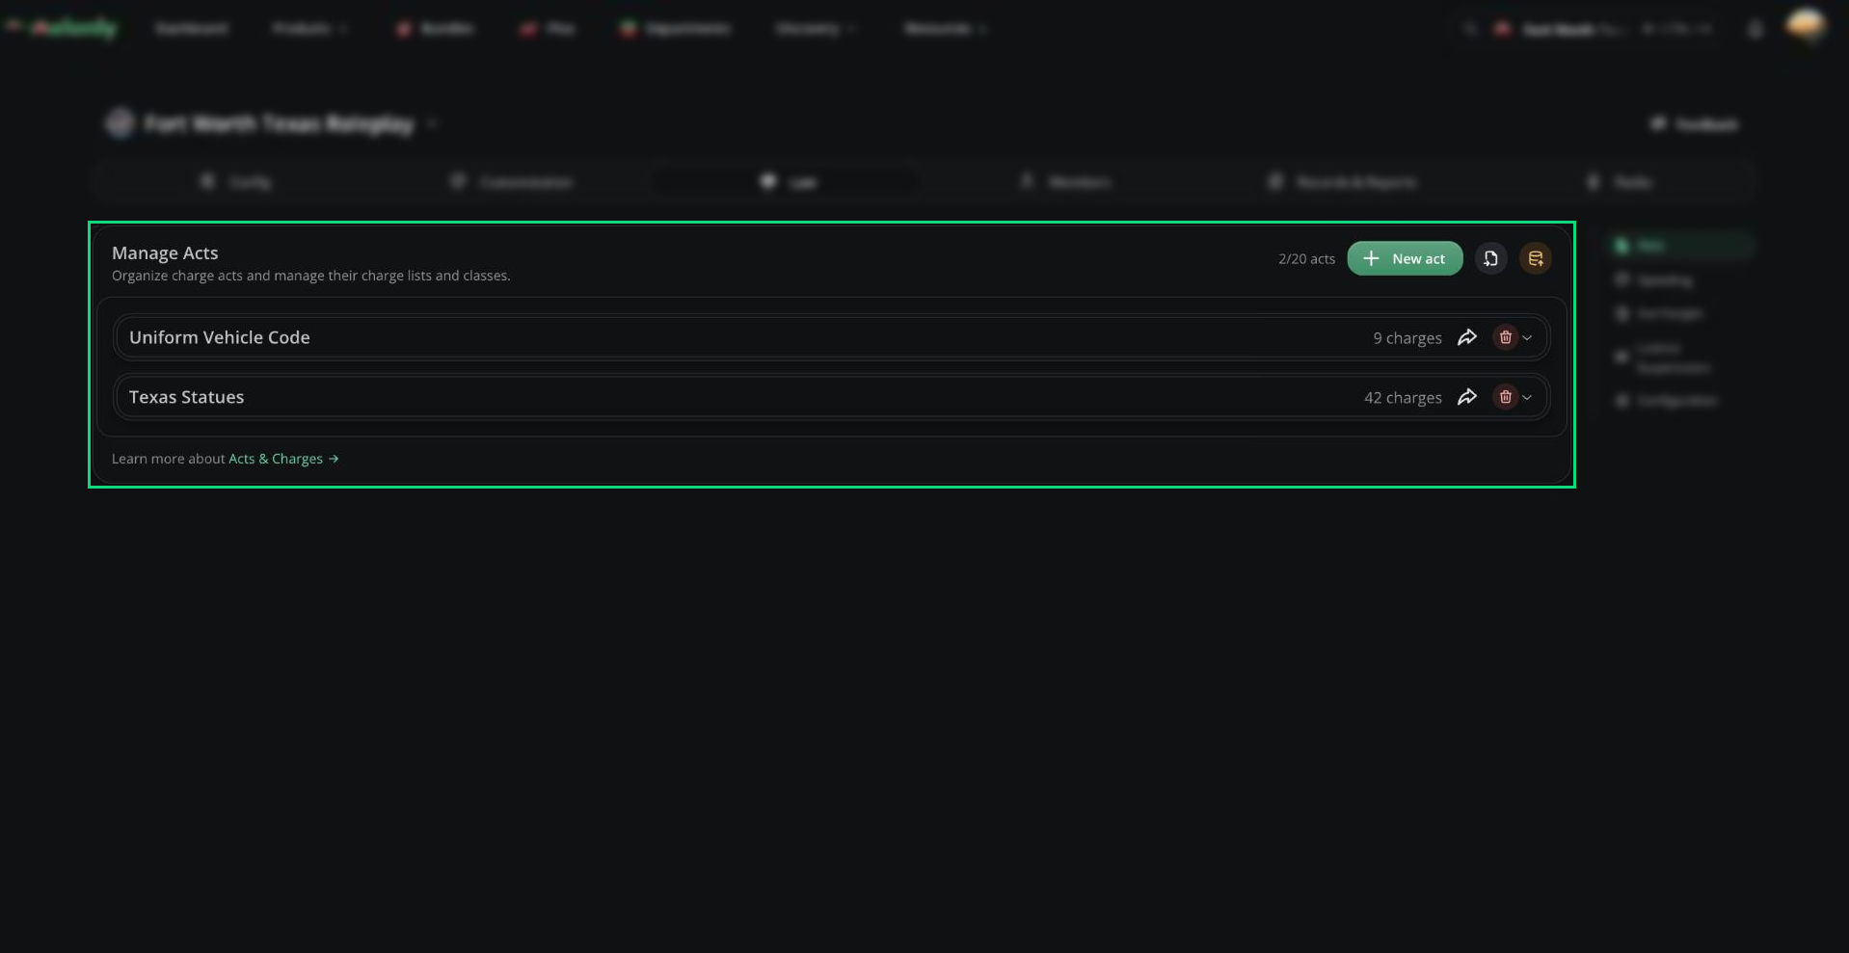Click the 9 charges count
This screenshot has width=1849, height=953.
pyautogui.click(x=1407, y=338)
